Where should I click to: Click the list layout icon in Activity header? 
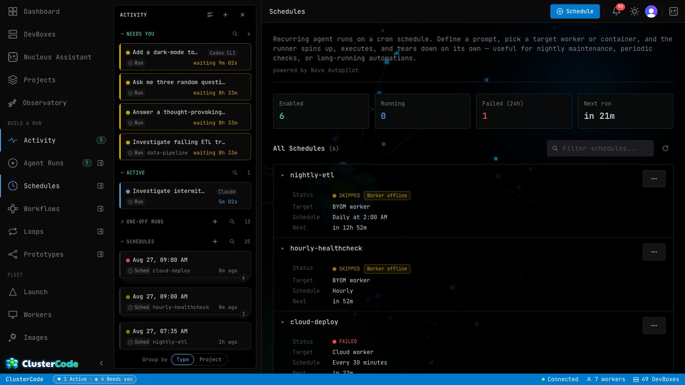pyautogui.click(x=210, y=15)
